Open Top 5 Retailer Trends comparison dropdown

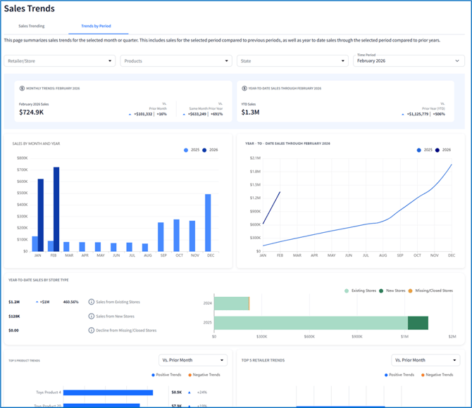[x=426, y=360]
